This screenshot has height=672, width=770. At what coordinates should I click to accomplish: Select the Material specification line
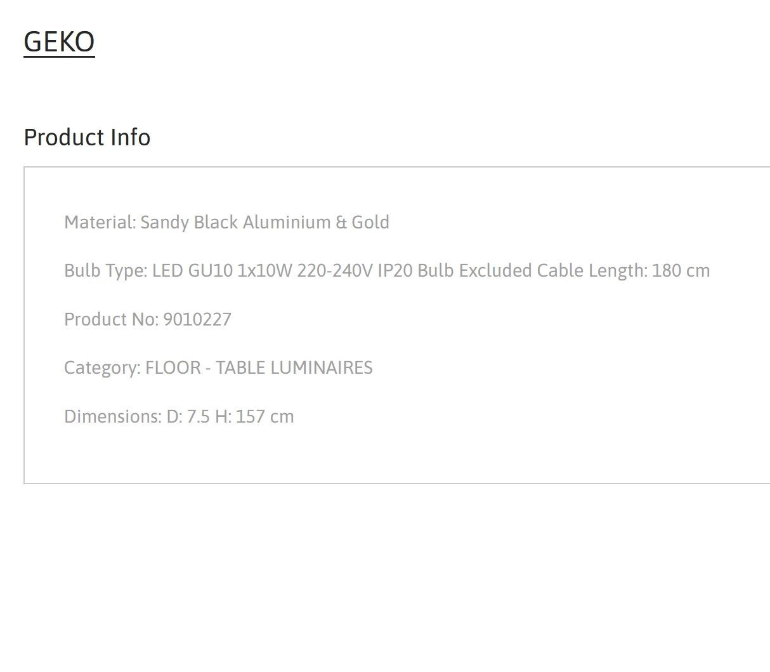pyautogui.click(x=226, y=222)
